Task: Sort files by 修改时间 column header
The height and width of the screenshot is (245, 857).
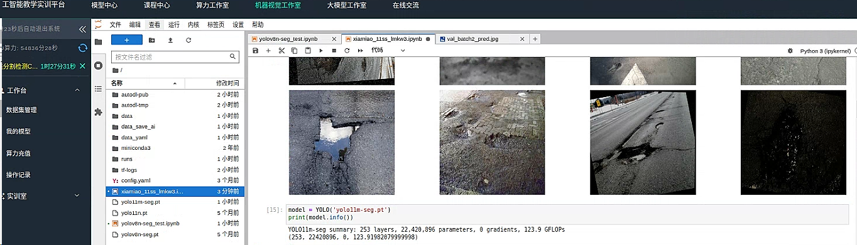Action: (x=213, y=83)
